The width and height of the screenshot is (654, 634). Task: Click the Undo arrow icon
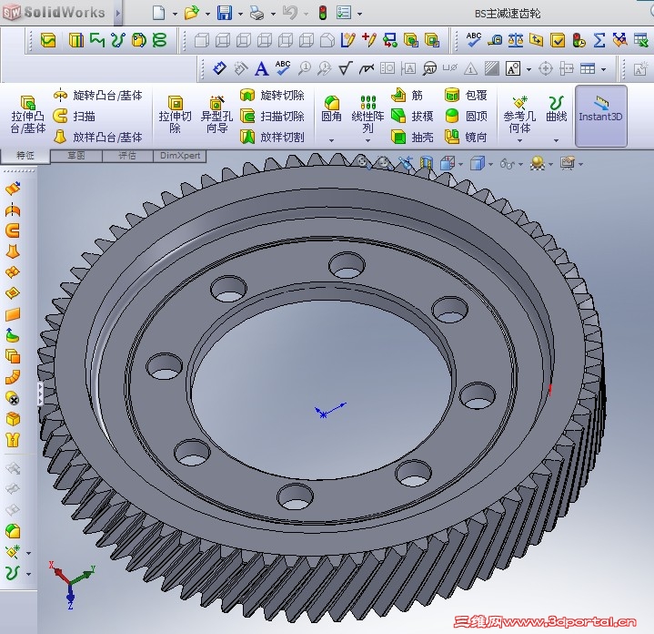289,13
